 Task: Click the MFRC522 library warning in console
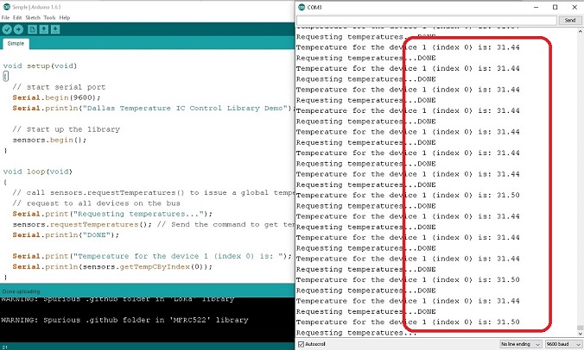tap(124, 320)
